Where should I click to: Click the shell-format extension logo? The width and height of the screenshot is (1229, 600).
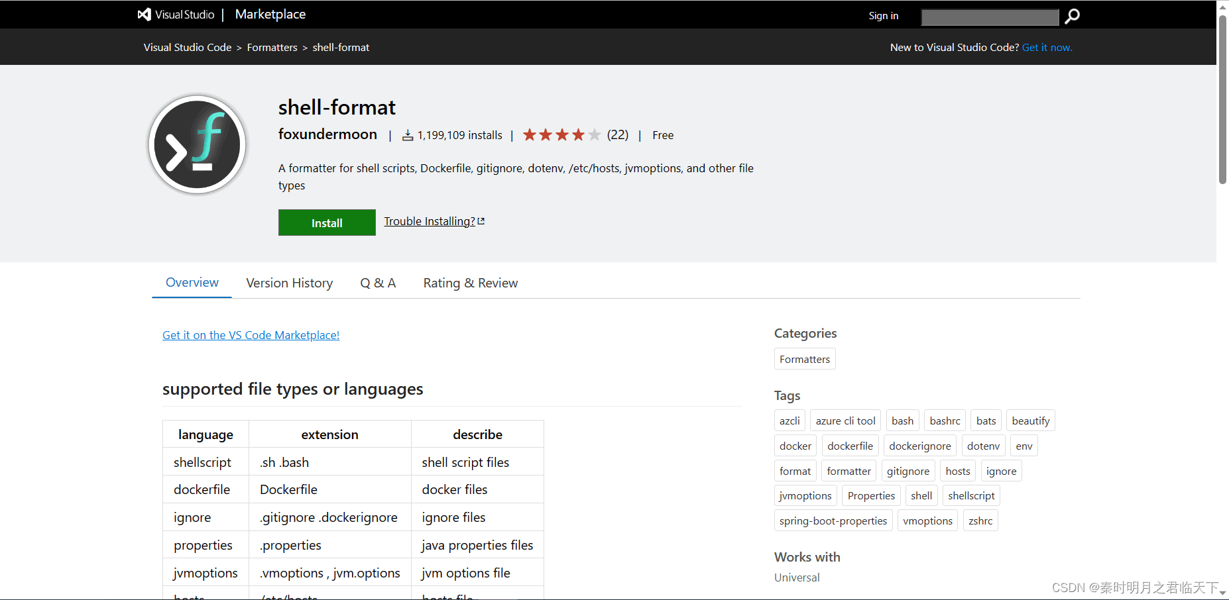coord(198,144)
